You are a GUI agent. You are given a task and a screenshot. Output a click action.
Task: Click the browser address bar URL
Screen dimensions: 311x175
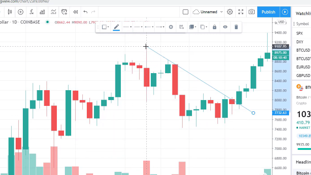pos(25,2)
